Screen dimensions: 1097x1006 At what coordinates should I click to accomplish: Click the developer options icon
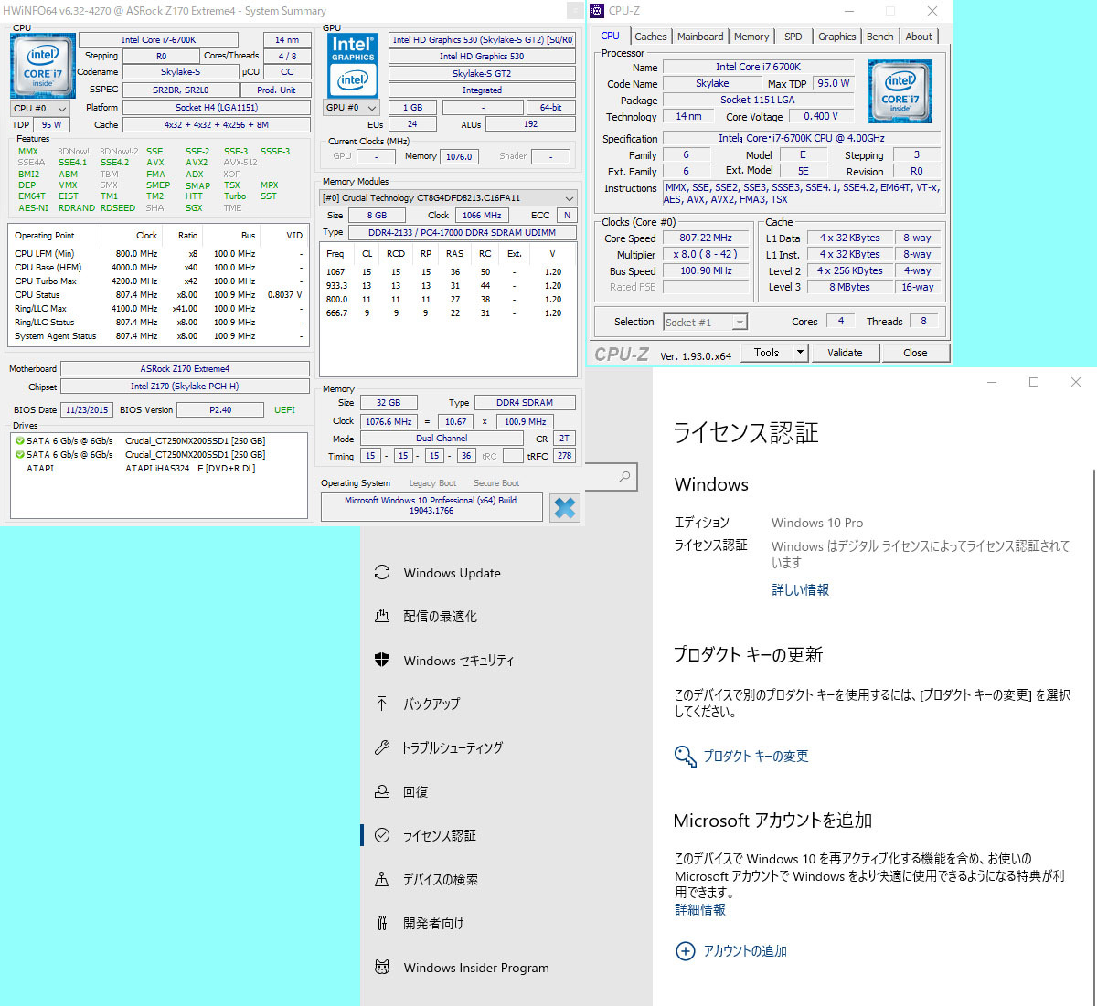pyautogui.click(x=382, y=923)
